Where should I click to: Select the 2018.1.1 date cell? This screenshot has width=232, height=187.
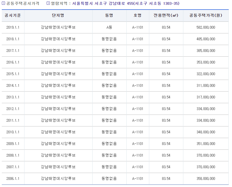pyautogui.click(x=13, y=39)
